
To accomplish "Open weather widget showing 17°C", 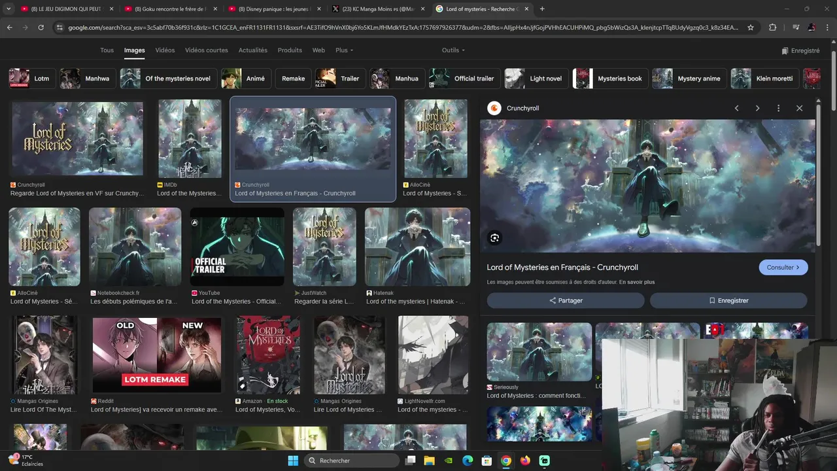I will (26, 461).
